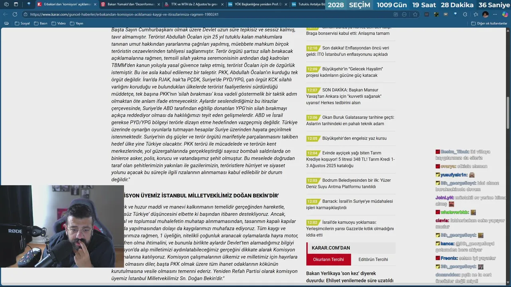
Task: Add this page to favorites star
Action: pos(415,14)
